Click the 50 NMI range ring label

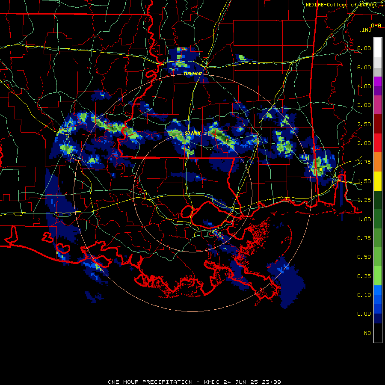[x=192, y=133]
